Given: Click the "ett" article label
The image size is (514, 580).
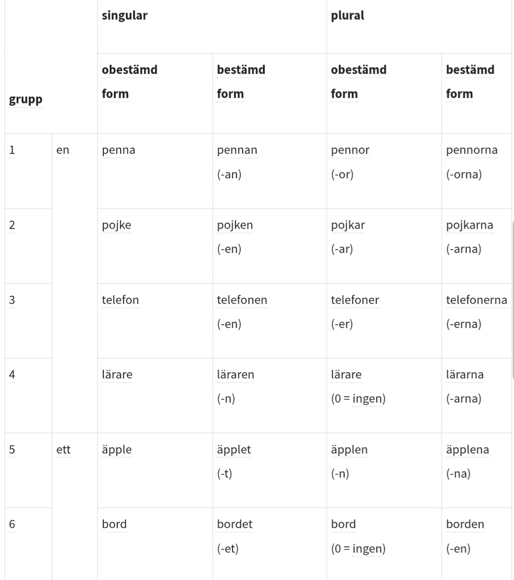Looking at the screenshot, I should point(63,450).
